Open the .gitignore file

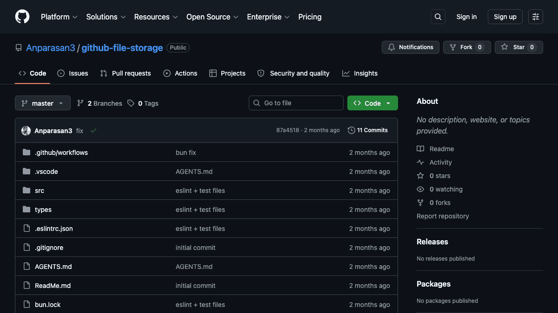(x=49, y=248)
